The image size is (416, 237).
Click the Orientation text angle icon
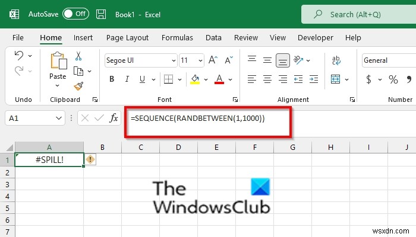tap(298, 60)
